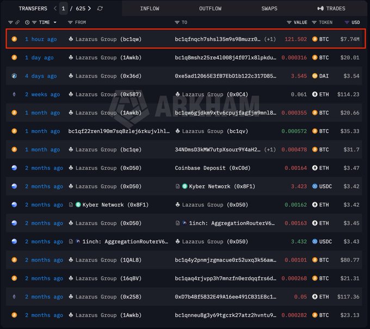The height and width of the screenshot is (329, 370).
Task: Click the BTC token icon in the $7.74M row
Action: click(315, 39)
